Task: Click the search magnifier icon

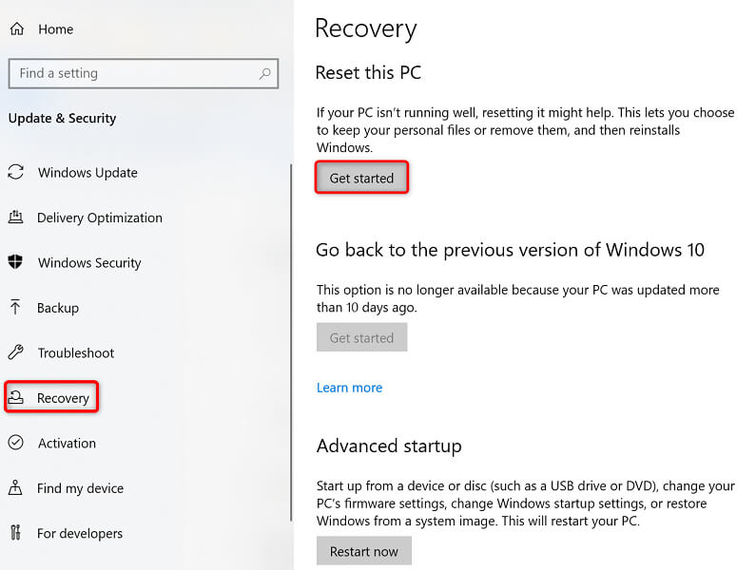Action: pyautogui.click(x=263, y=73)
